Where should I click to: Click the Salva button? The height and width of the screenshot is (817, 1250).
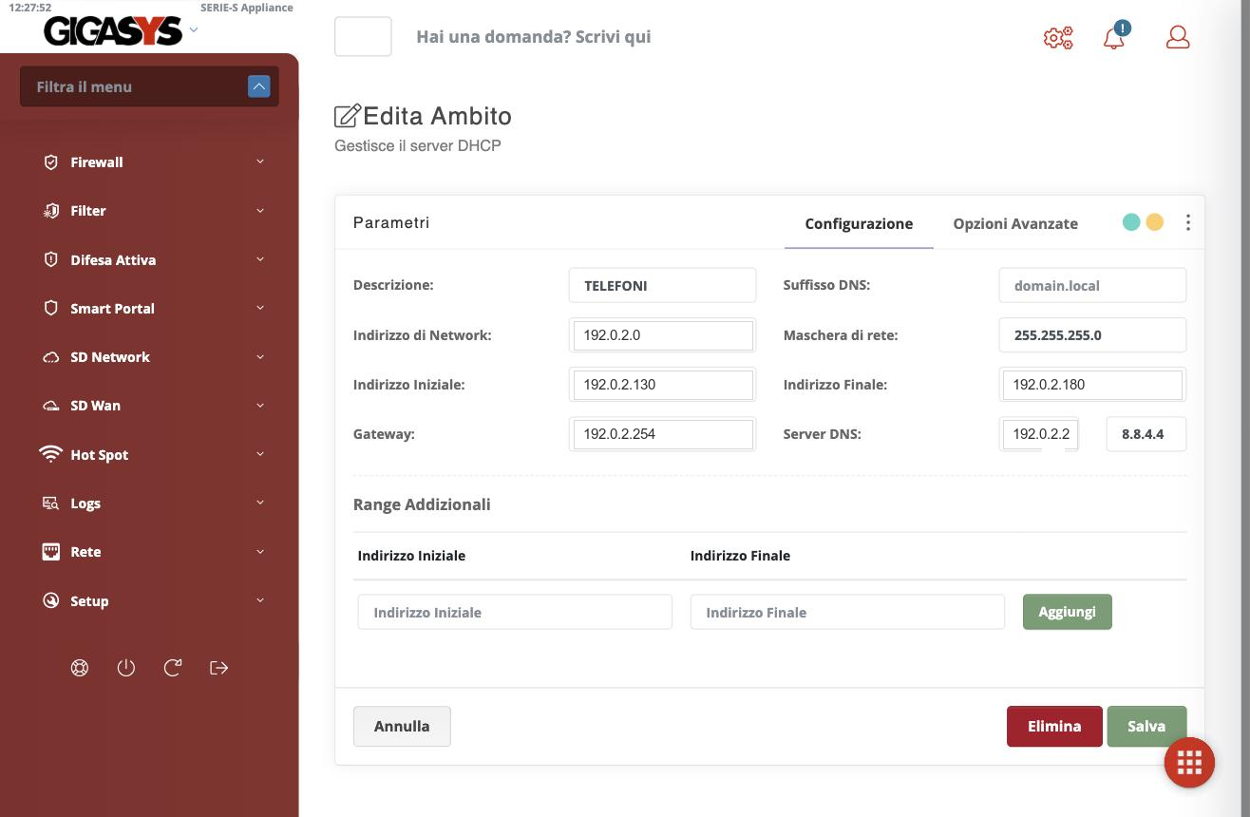[1146, 726]
